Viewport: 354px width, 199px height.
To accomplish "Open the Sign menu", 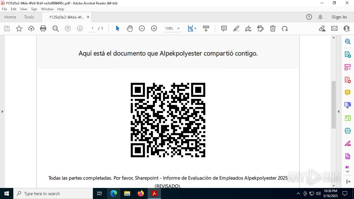I will click(x=34, y=9).
